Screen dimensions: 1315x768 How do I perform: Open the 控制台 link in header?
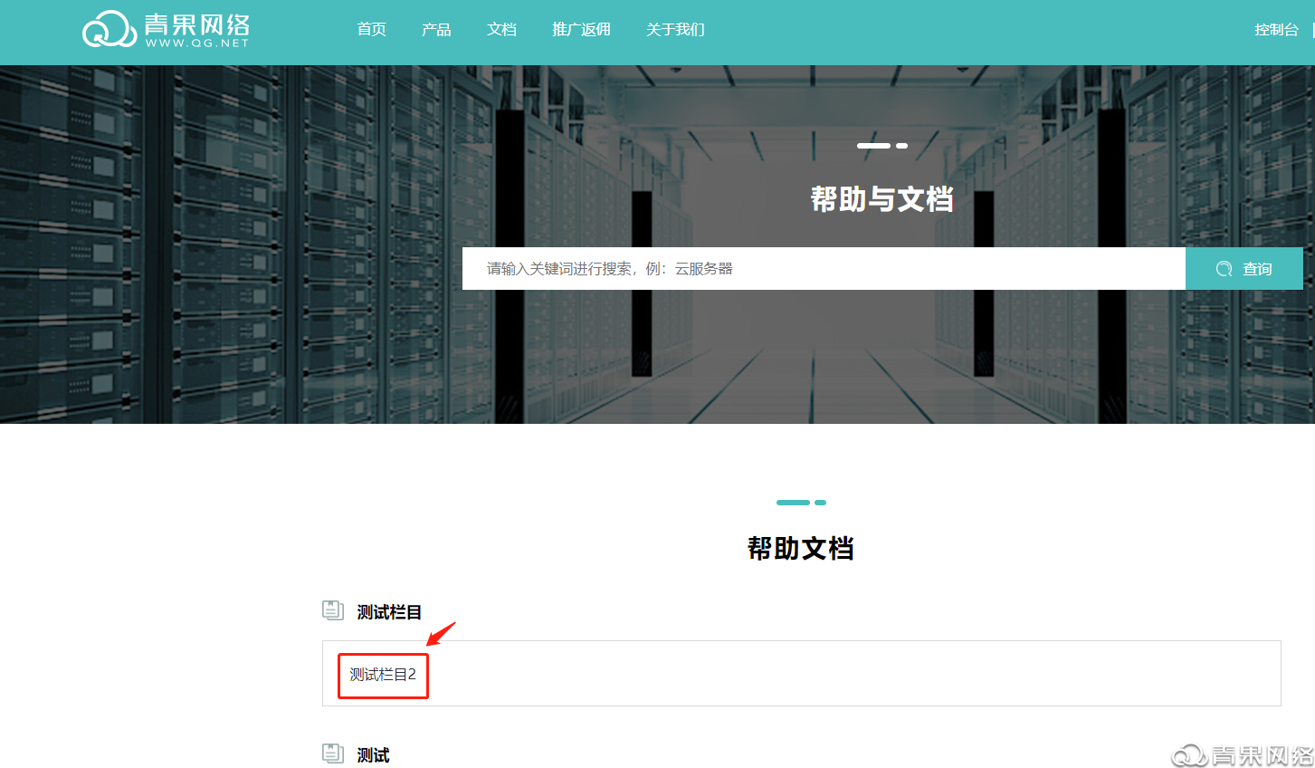pyautogui.click(x=1276, y=30)
